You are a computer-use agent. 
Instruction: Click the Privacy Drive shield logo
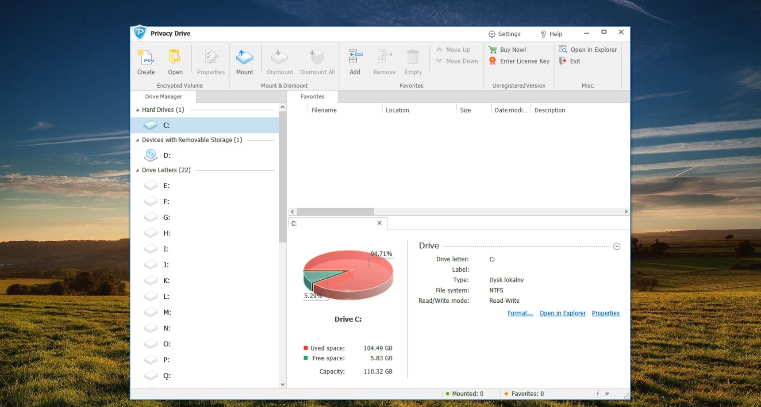coord(139,33)
